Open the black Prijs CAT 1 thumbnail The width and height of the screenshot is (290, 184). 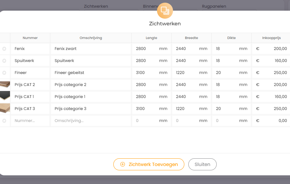tap(5, 97)
